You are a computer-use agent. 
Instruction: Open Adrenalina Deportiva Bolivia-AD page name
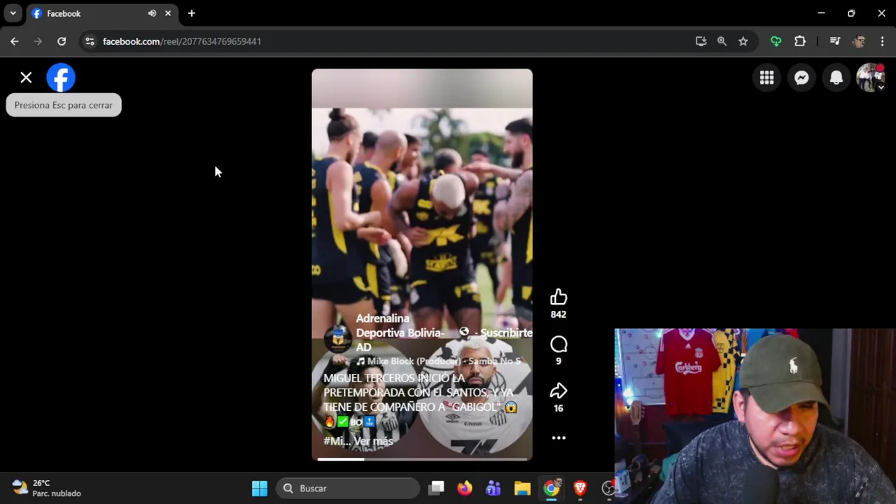click(400, 332)
